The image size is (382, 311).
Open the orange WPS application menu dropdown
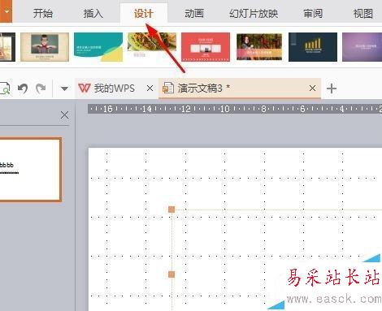(x=6, y=11)
